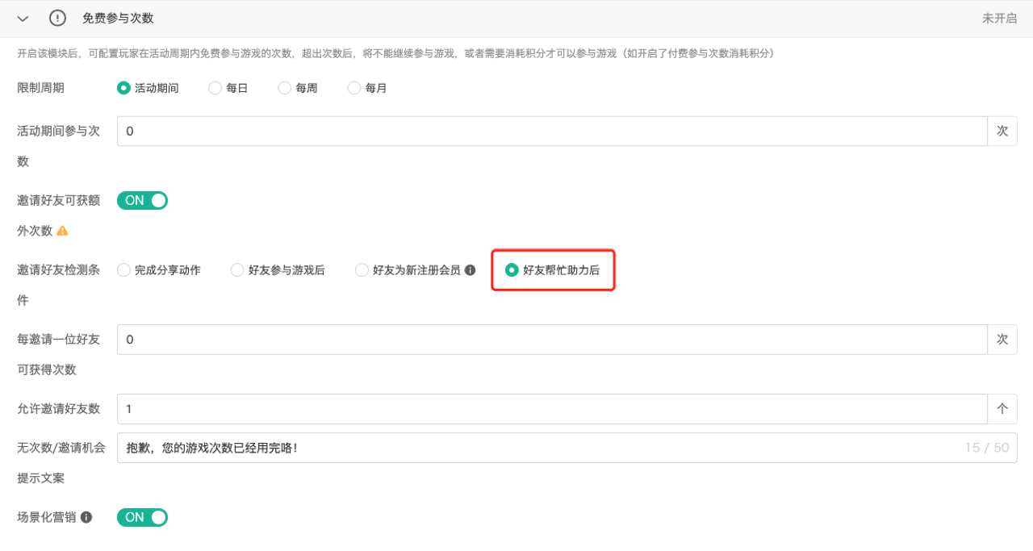Select the 好友帮忙助力后 radio option
This screenshot has height=551, width=1033.
click(512, 270)
